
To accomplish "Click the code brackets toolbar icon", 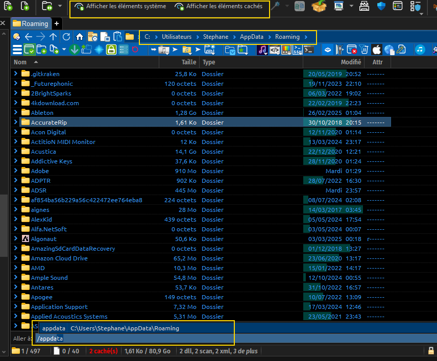I will pos(275,50).
